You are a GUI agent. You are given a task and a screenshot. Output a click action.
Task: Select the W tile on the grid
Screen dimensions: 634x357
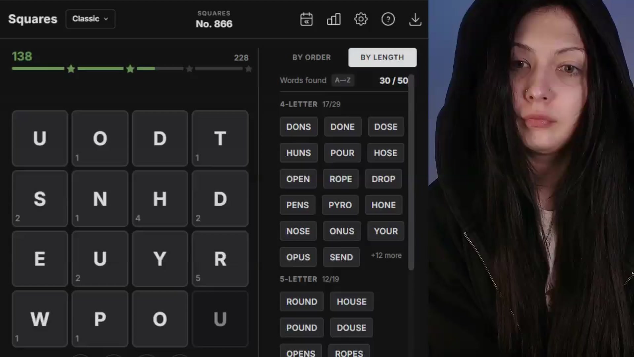click(x=40, y=319)
